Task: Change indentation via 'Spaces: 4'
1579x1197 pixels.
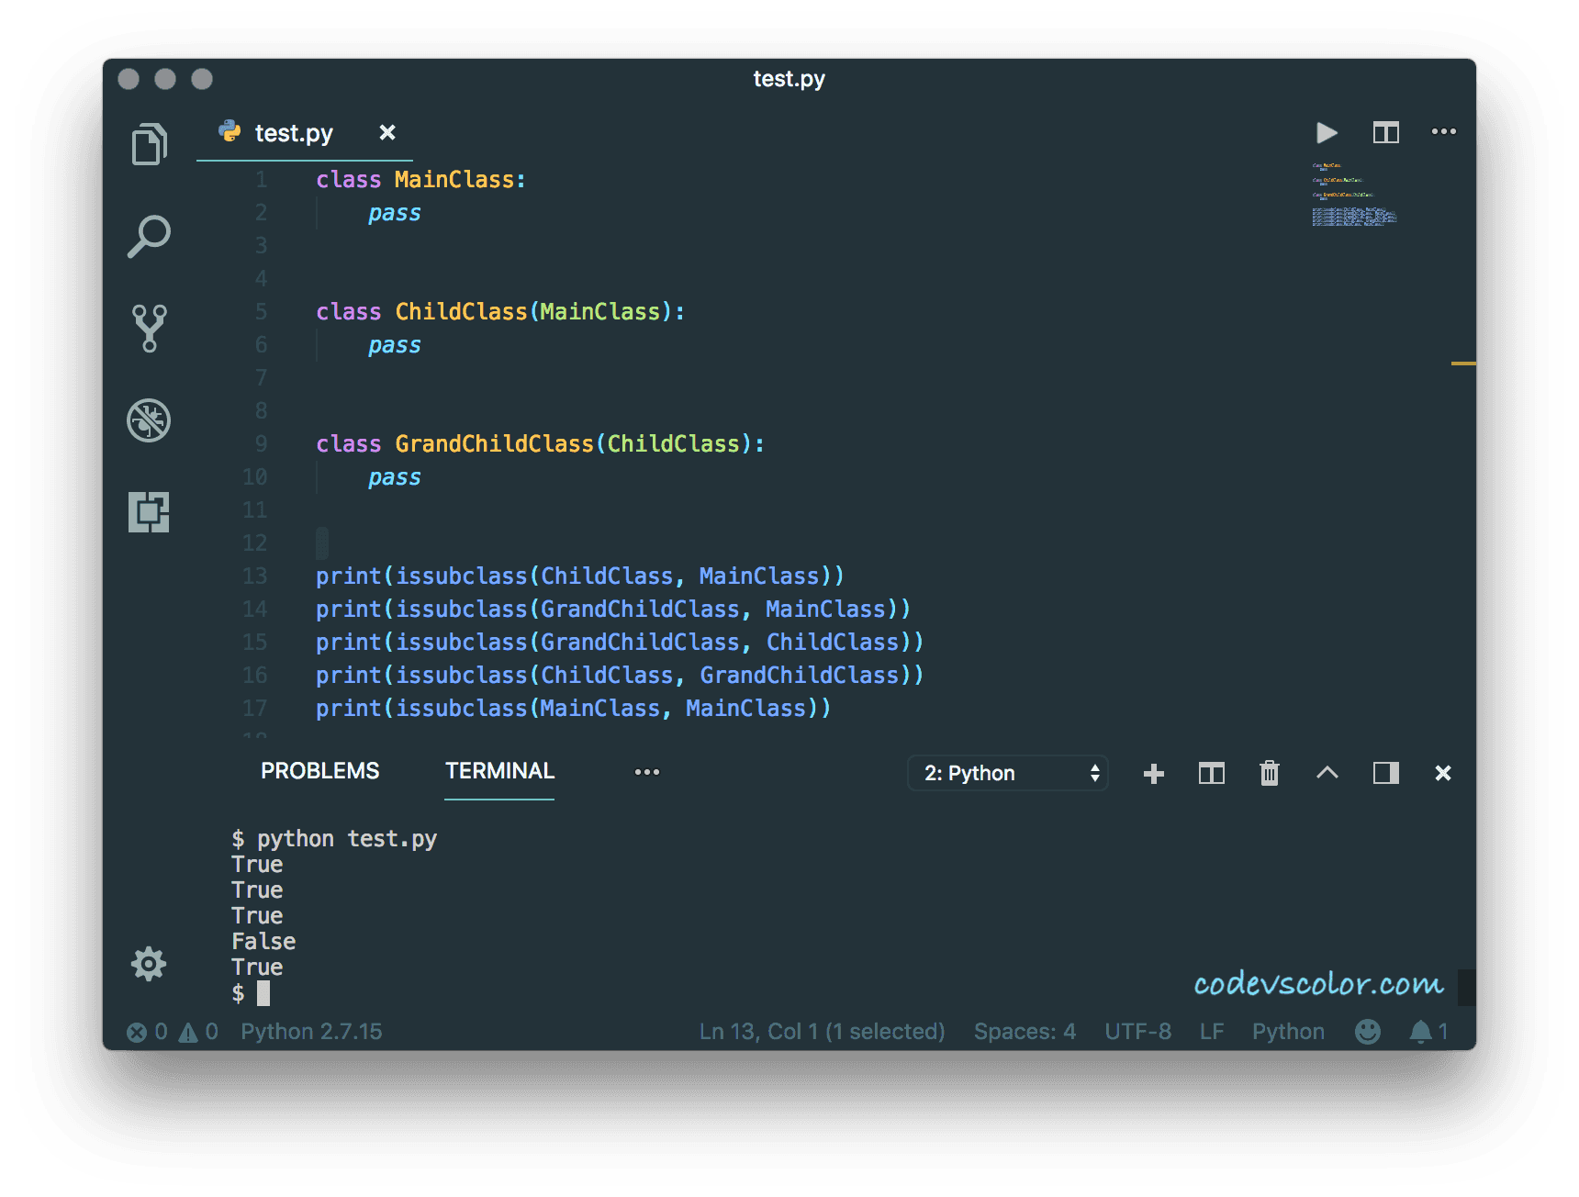Action: (x=1025, y=1032)
